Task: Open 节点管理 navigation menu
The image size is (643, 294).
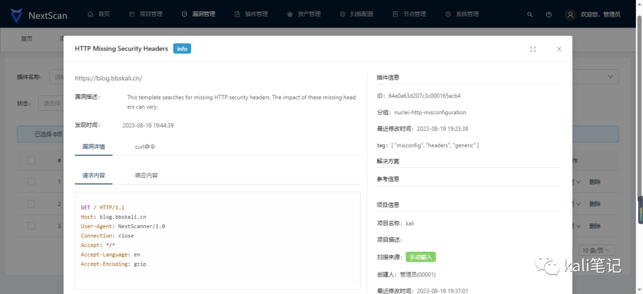Action: click(409, 14)
